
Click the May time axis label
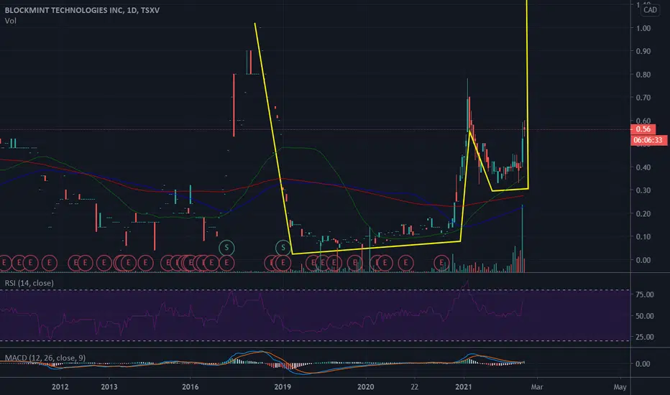pyautogui.click(x=620, y=387)
